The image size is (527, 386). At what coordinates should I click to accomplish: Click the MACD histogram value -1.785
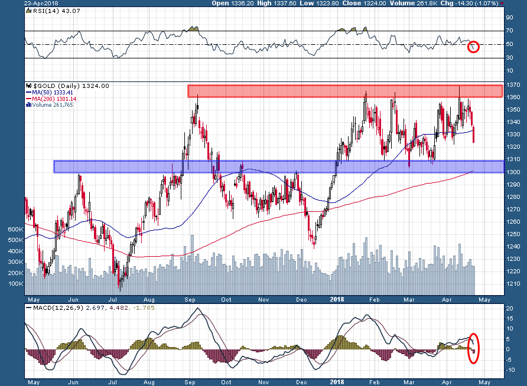[144, 308]
